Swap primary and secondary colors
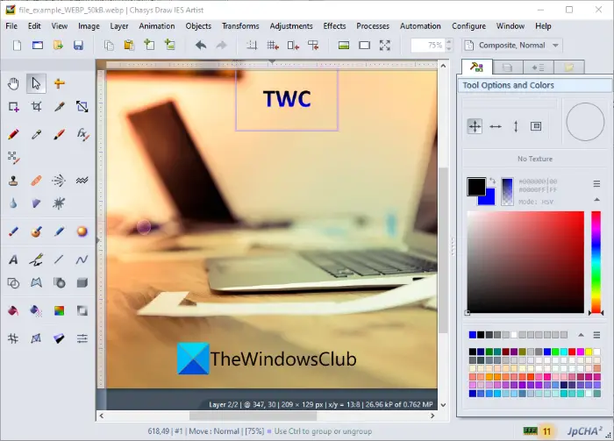The width and height of the screenshot is (614, 441). (493, 181)
